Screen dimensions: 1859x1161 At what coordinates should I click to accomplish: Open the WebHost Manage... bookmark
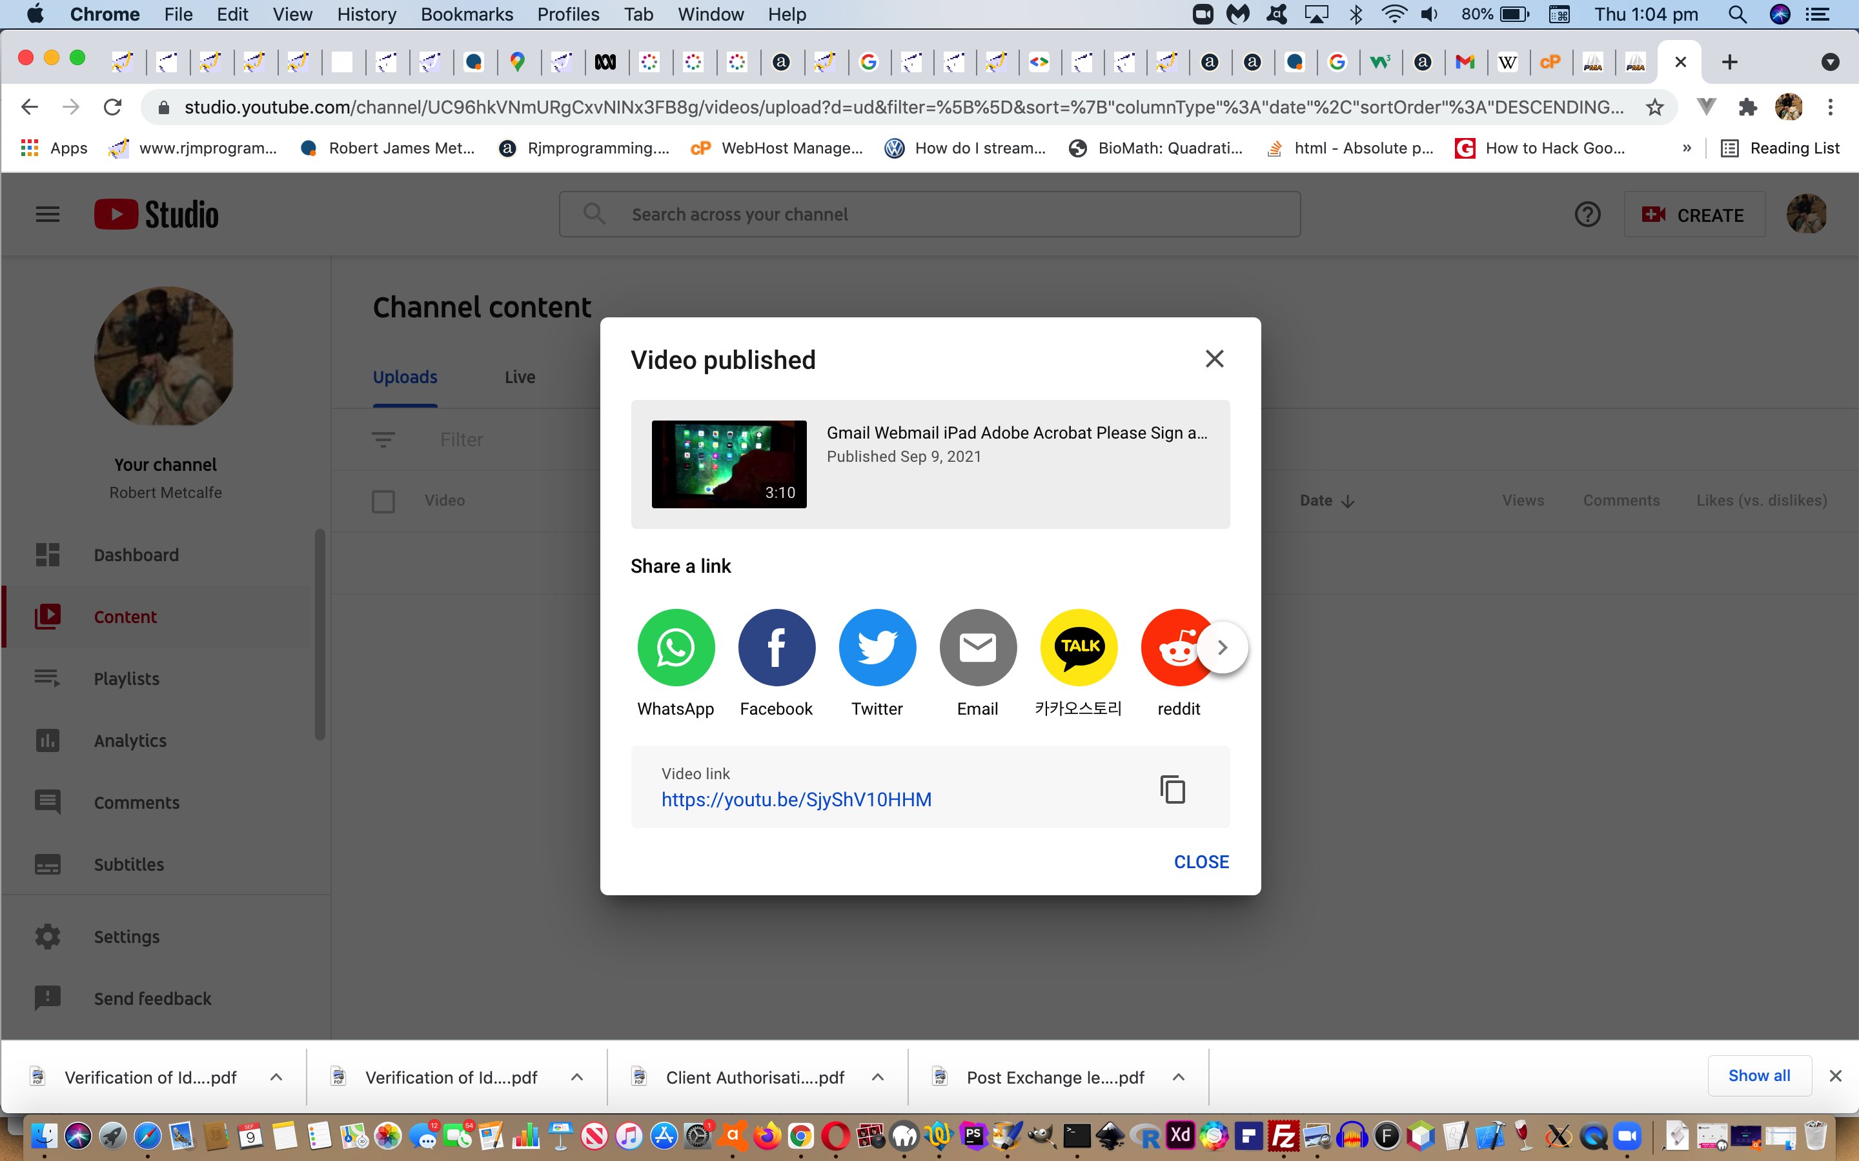777,148
